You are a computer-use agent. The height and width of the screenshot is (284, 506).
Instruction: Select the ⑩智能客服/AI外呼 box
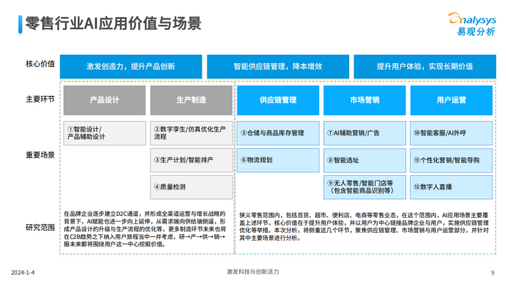pyautogui.click(x=451, y=133)
